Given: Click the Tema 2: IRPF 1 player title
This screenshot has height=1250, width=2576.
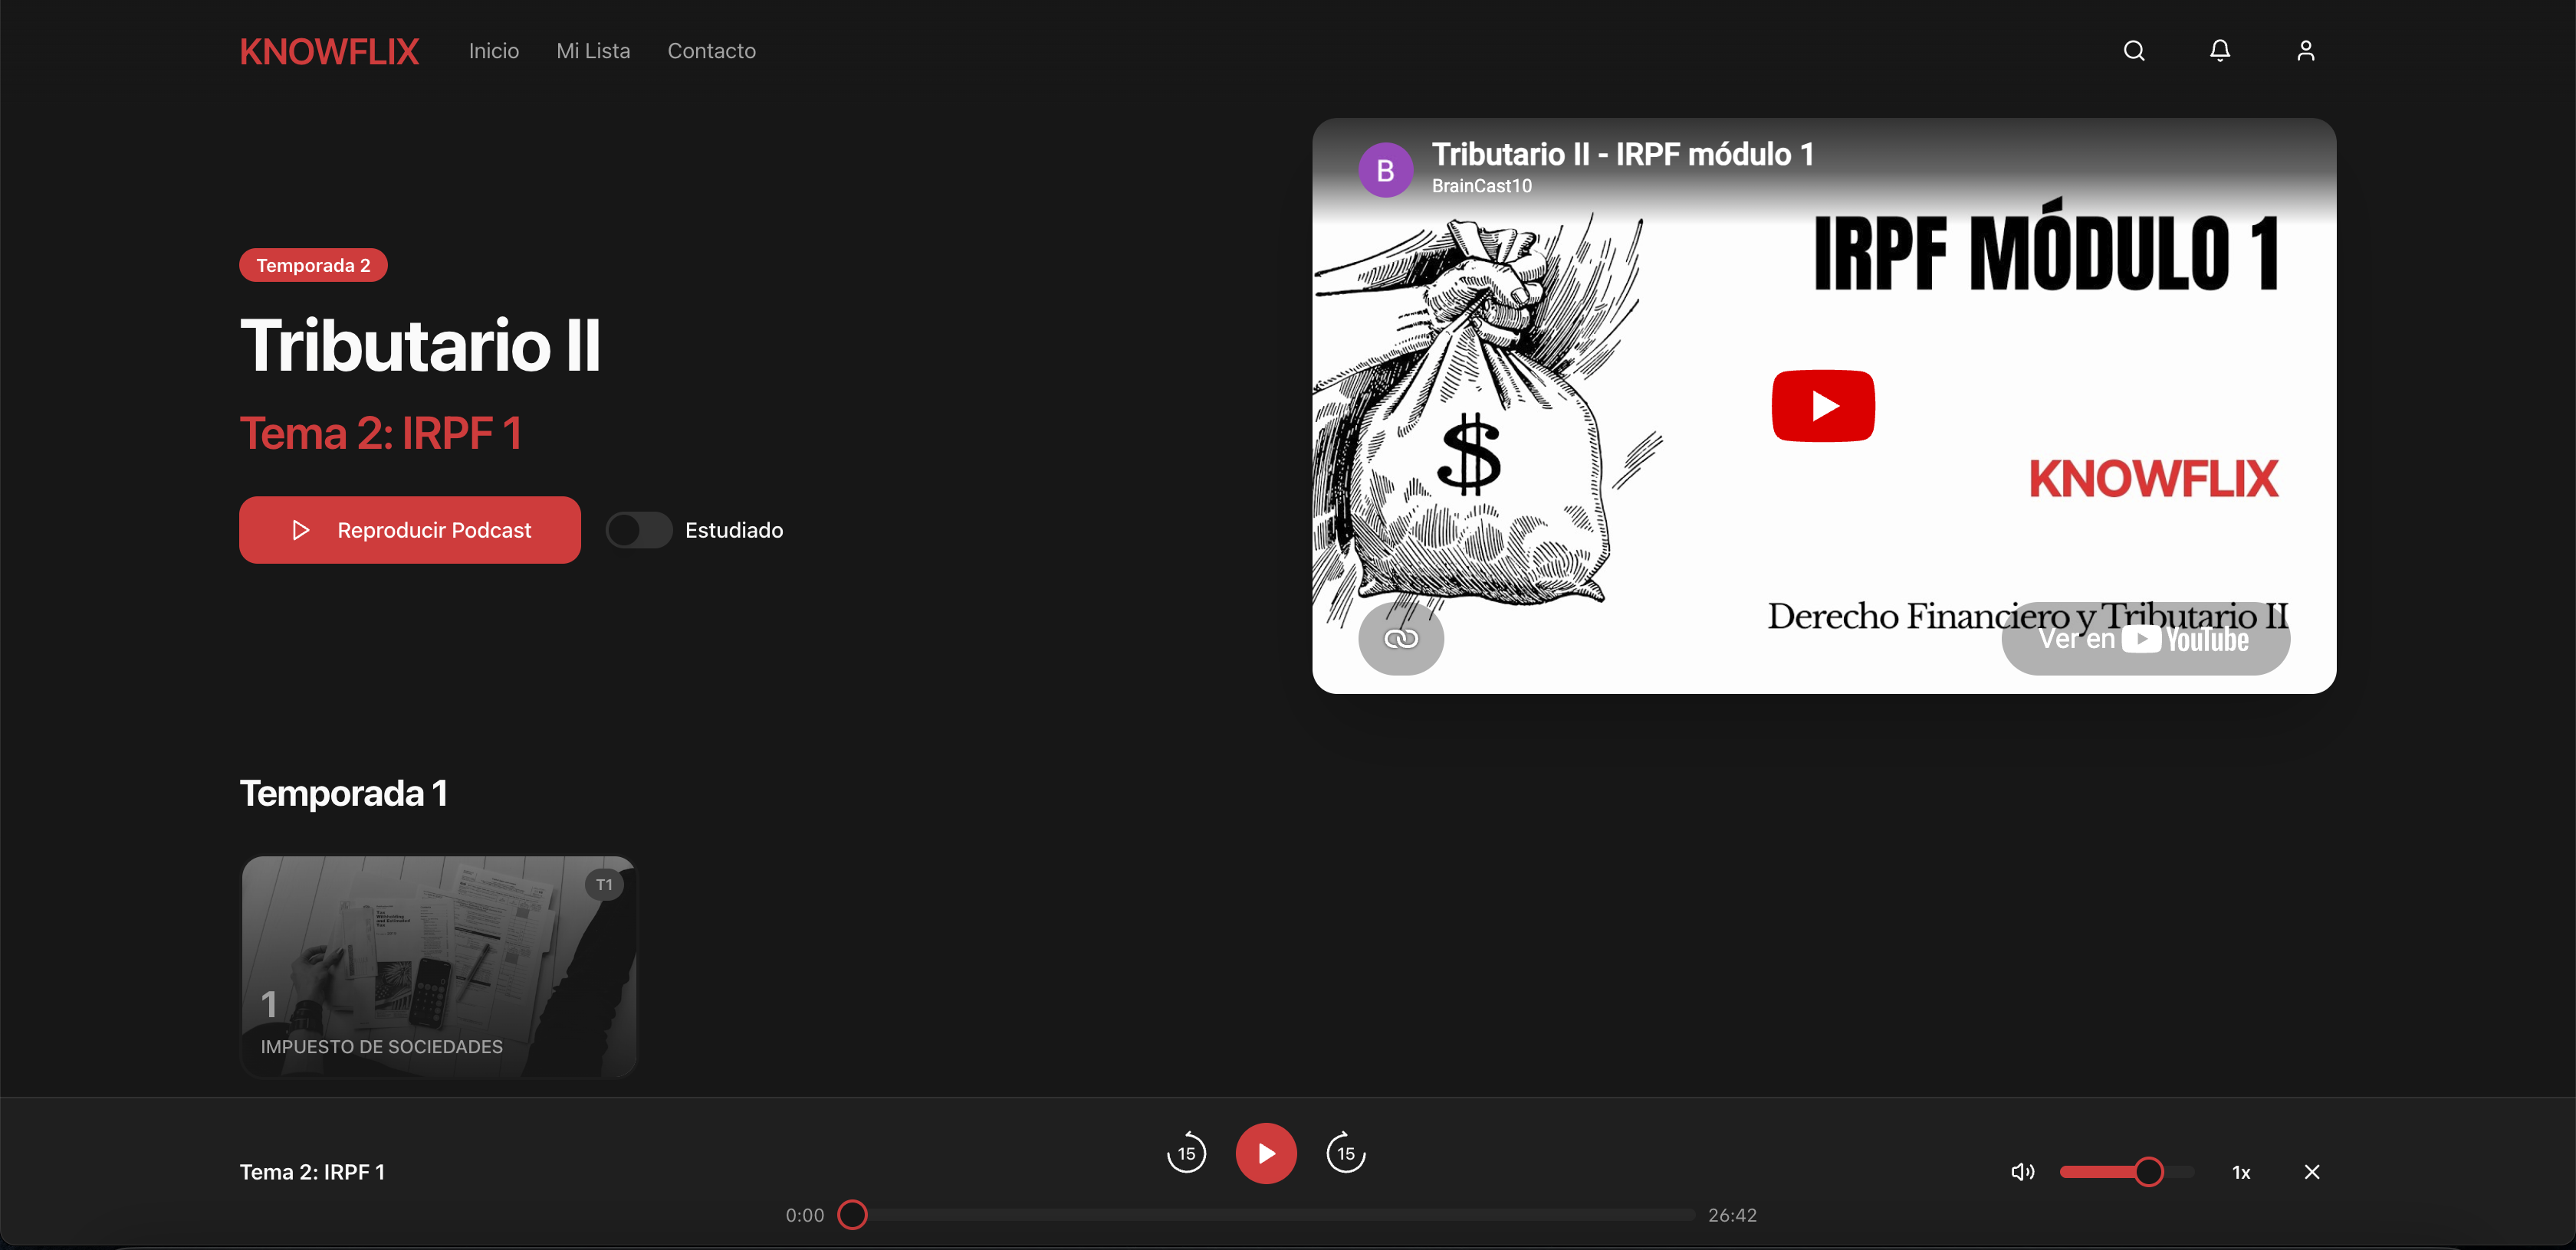Looking at the screenshot, I should pyautogui.click(x=312, y=1172).
